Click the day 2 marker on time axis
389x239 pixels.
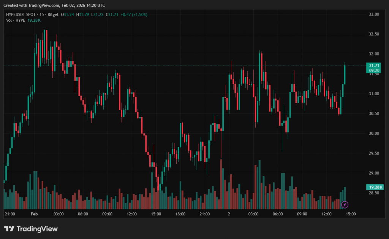[x=229, y=214]
